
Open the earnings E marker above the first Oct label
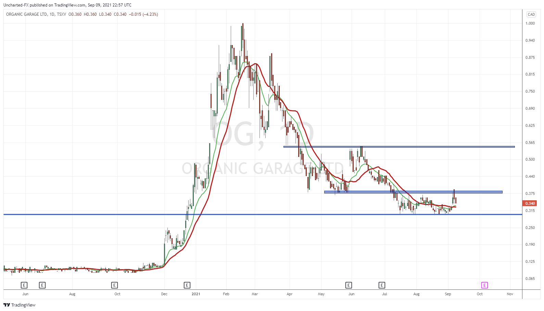[x=114, y=285]
